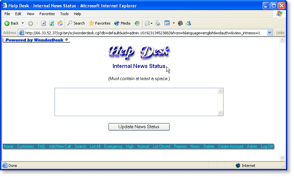
Task: Maximize the Internet Explorer window
Action: (x=274, y=6)
